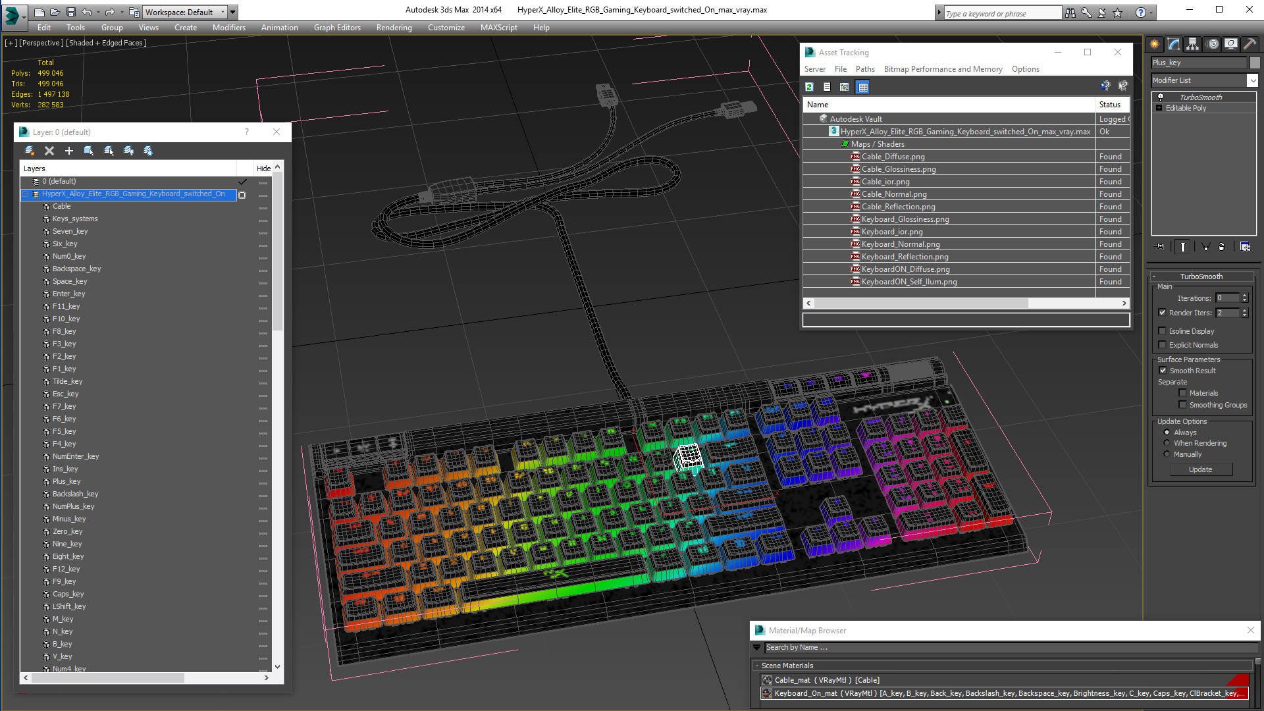The image size is (1264, 711).
Task: Click the object color swatch next to Plus_key
Action: pos(1255,63)
